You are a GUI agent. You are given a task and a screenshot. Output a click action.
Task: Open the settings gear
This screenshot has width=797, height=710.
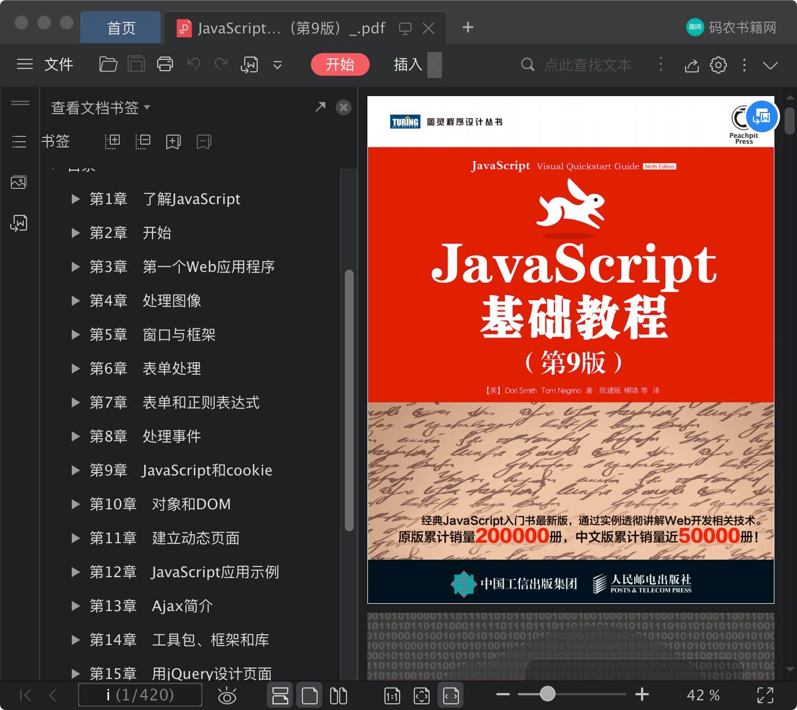(x=718, y=64)
